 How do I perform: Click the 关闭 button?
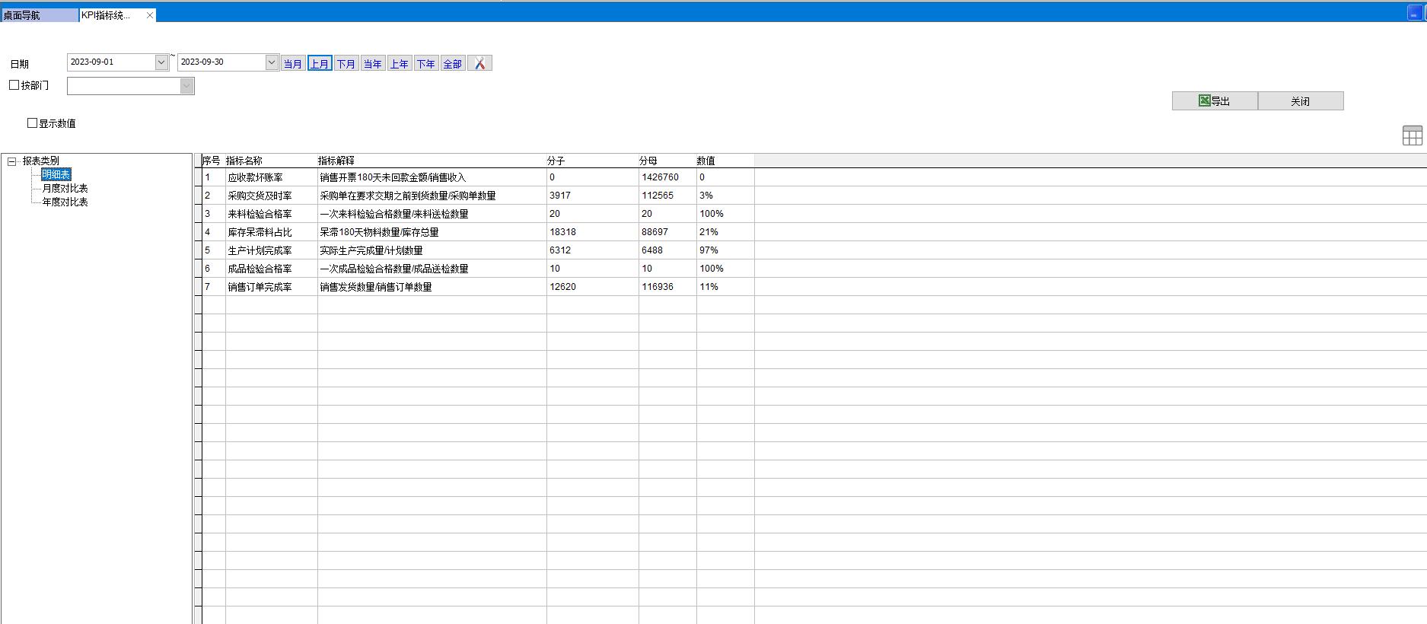pos(1300,101)
